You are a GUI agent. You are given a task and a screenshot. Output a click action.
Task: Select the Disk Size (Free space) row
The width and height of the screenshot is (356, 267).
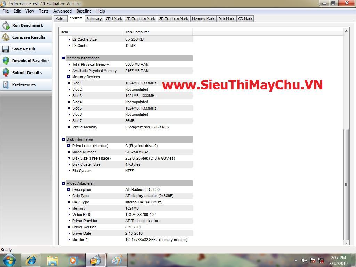[x=129, y=158]
